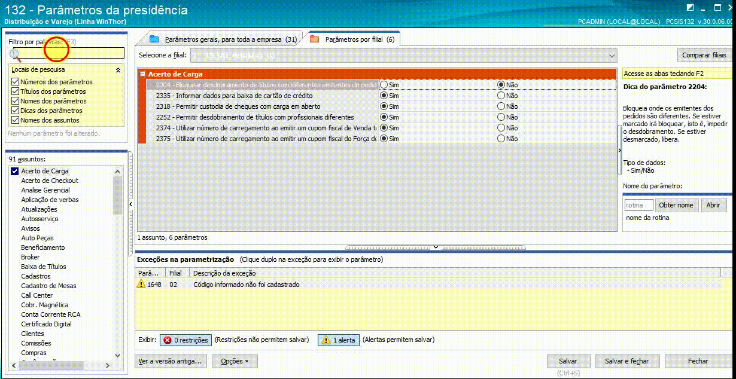This screenshot has width=736, height=379.
Task: Click the Salvar e fechar button
Action: (x=627, y=361)
